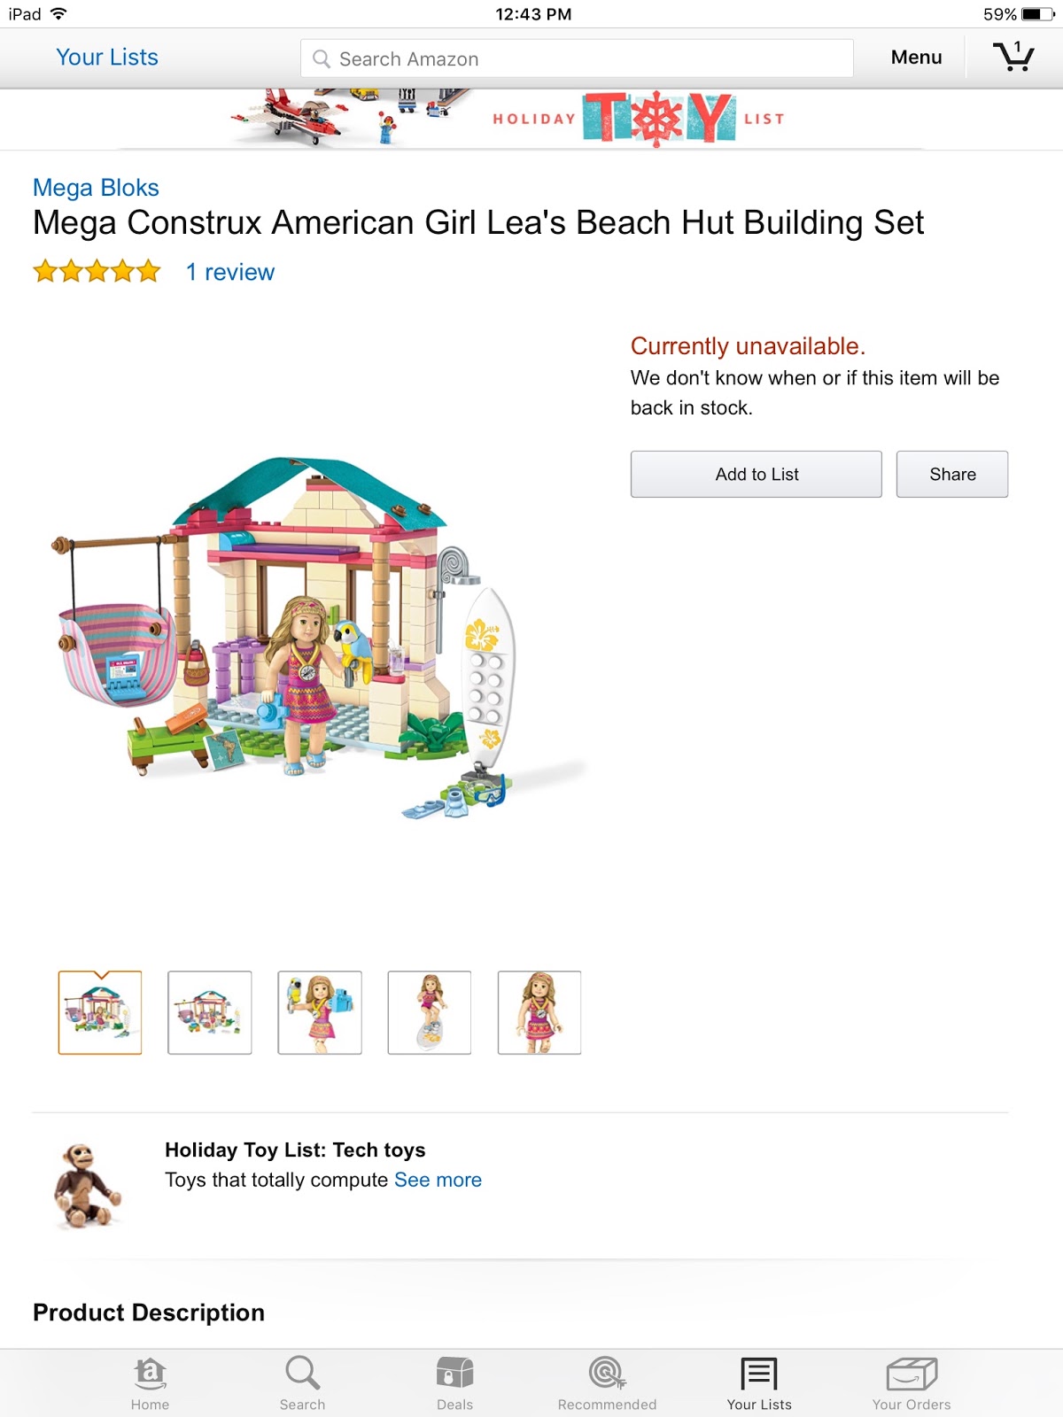Open the Your Orders tab
Viewport: 1063px width, 1417px height.
pos(912,1383)
